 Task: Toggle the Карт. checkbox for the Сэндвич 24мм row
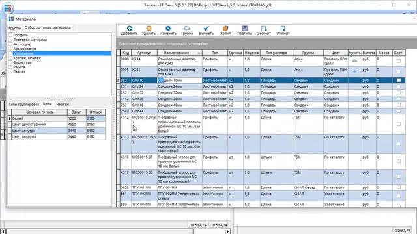[399, 86]
